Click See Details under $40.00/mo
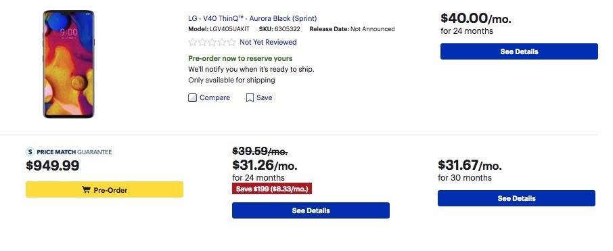Viewport: 613px width, 251px height. pos(519,51)
